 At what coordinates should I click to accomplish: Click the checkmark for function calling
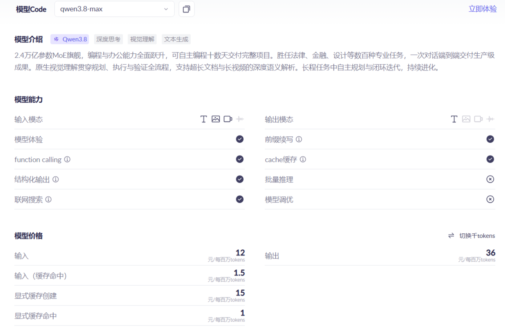[240, 159]
